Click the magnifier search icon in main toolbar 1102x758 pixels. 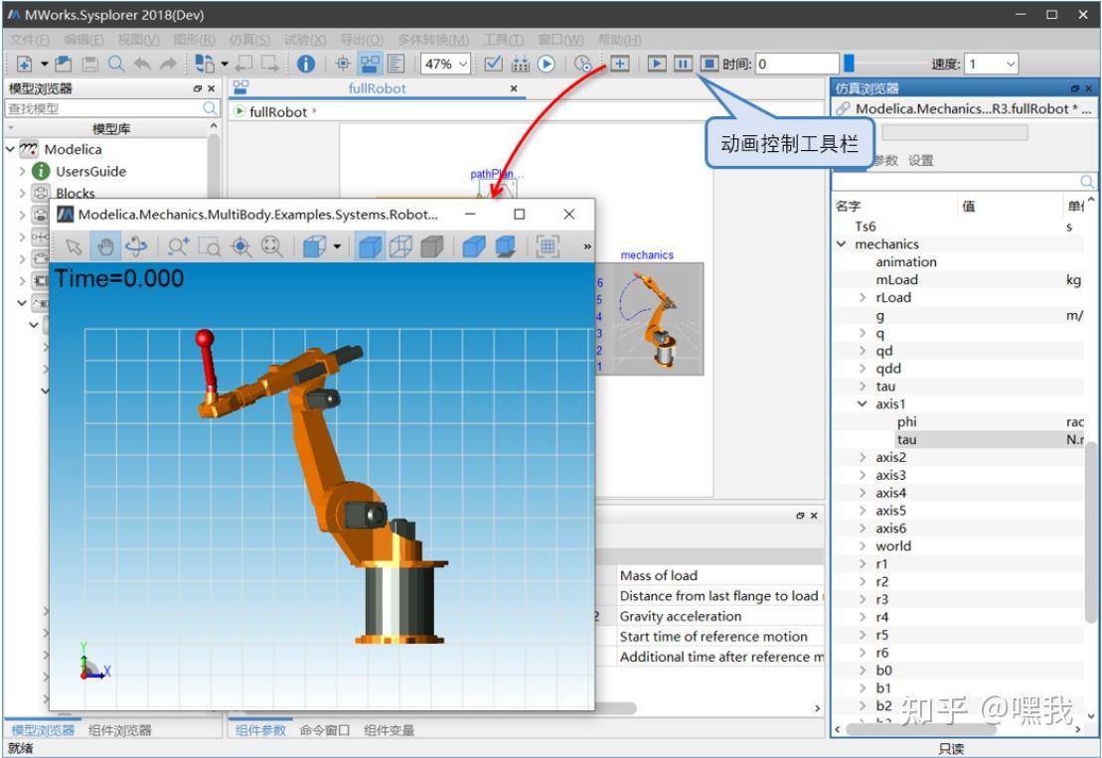116,64
